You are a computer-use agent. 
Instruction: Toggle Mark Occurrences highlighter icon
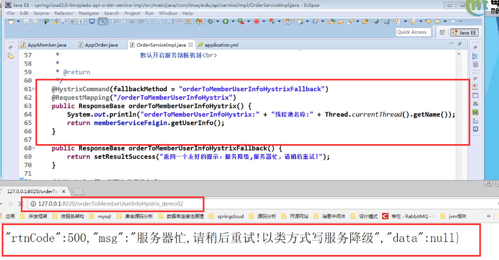click(55, 21)
